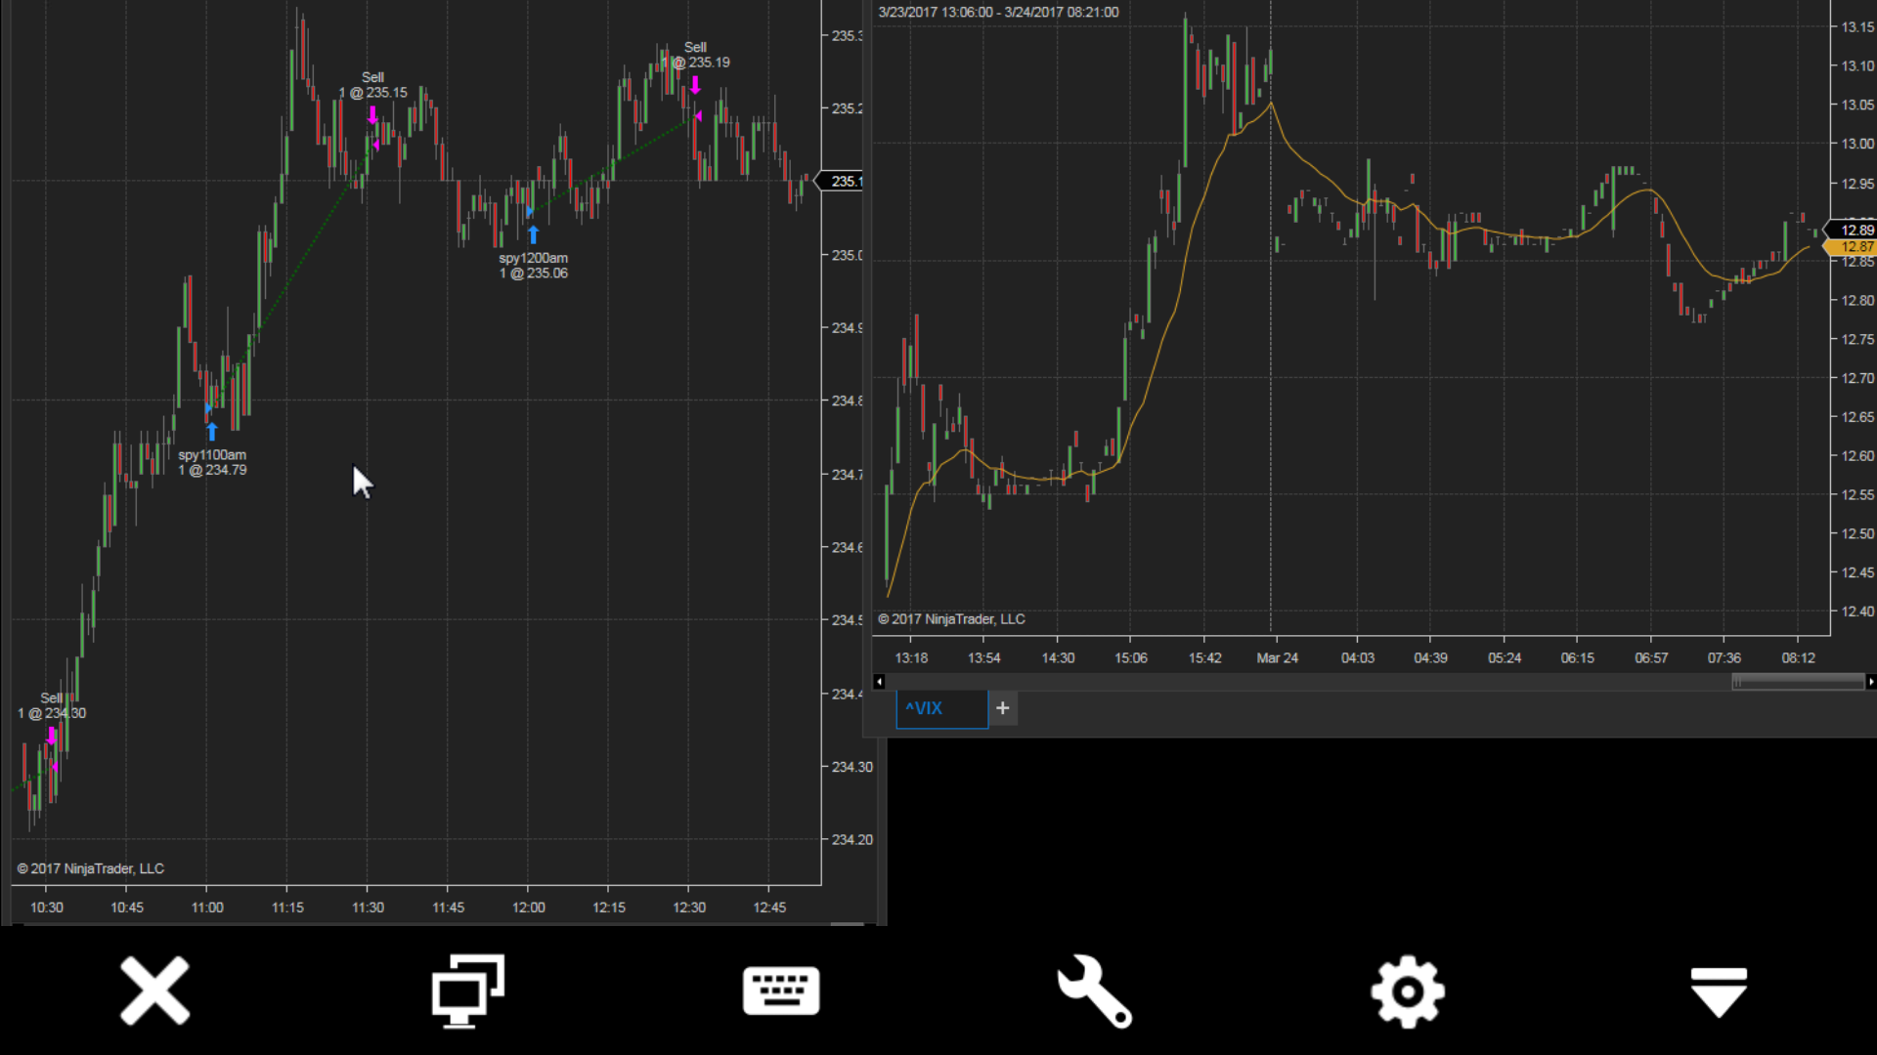Click the Sell 1 @ 234.30 trade label
The width and height of the screenshot is (1877, 1055).
52,705
